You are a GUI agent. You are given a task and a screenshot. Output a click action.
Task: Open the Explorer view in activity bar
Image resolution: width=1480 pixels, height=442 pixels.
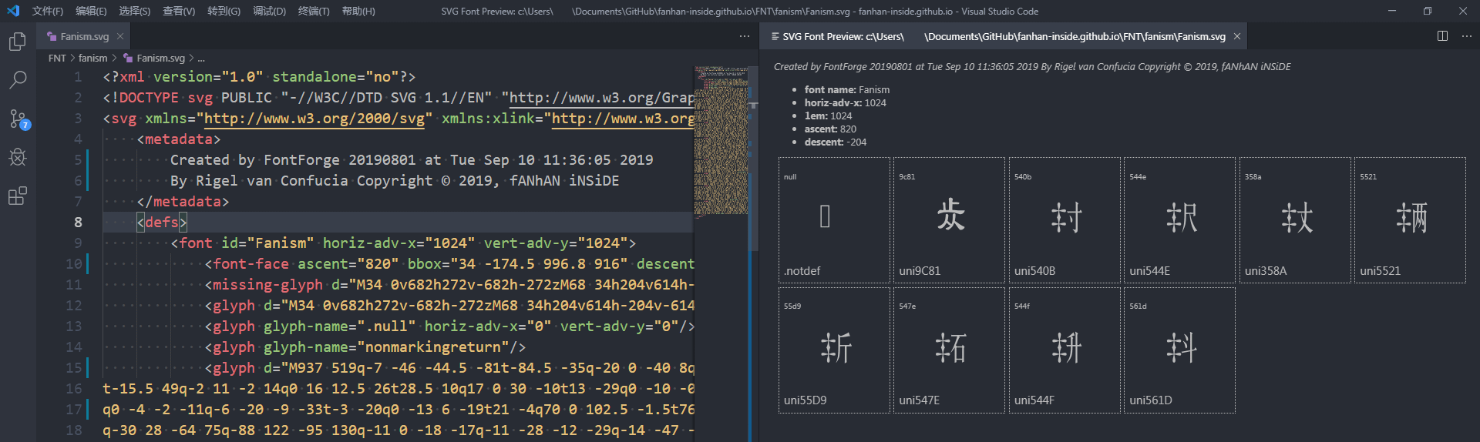tap(18, 41)
